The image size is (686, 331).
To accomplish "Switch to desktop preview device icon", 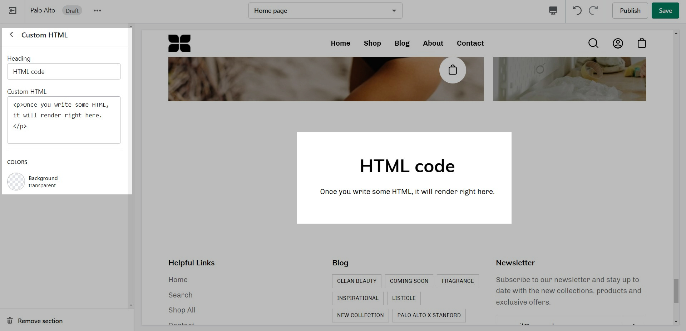I will [x=553, y=11].
